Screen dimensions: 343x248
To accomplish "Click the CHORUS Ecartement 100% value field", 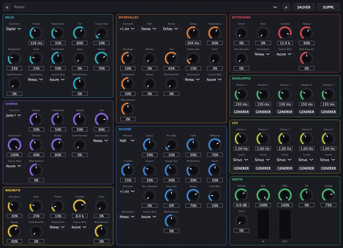I will coord(14,155).
